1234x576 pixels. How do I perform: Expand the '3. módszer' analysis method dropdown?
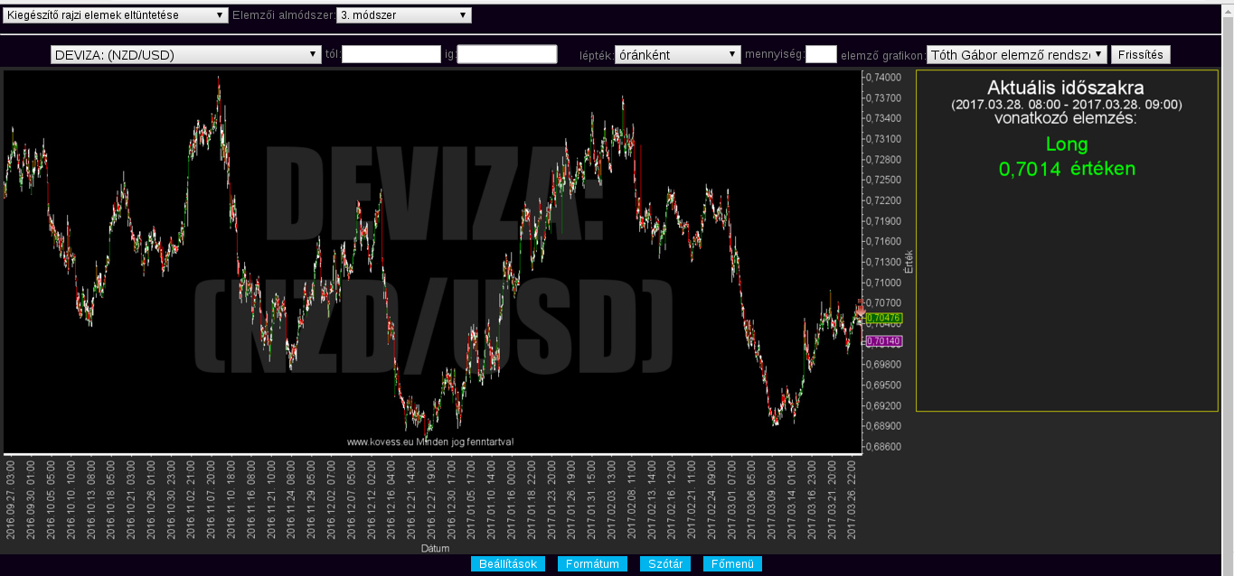(403, 15)
